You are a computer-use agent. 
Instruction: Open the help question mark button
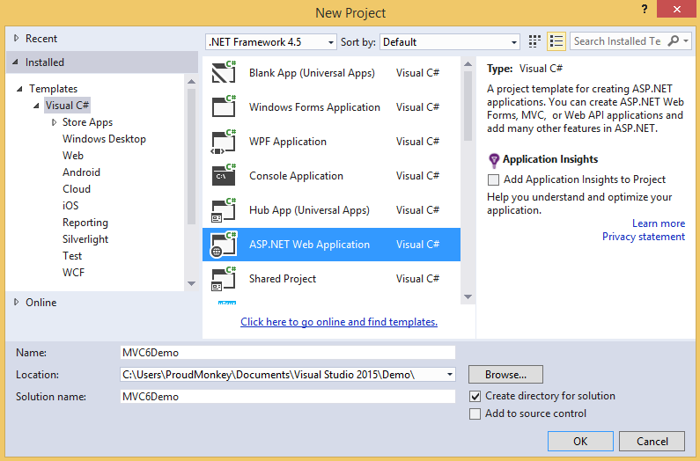pyautogui.click(x=645, y=9)
